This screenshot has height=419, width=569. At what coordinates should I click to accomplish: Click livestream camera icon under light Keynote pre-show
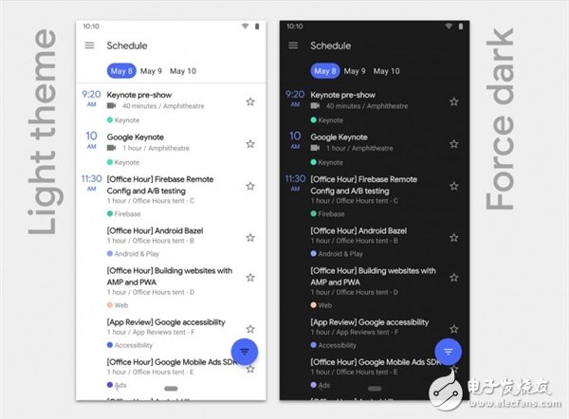pyautogui.click(x=112, y=106)
